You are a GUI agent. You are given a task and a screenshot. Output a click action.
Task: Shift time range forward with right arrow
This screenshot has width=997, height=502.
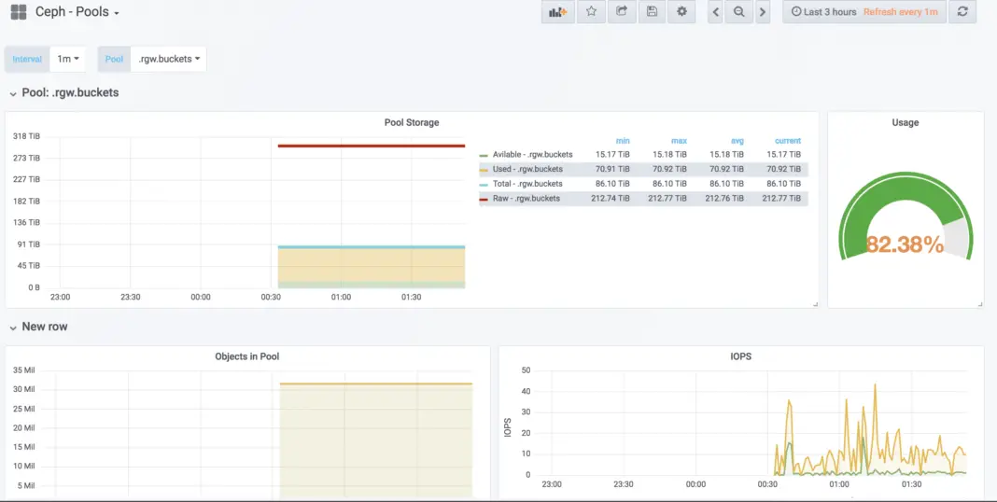[763, 12]
